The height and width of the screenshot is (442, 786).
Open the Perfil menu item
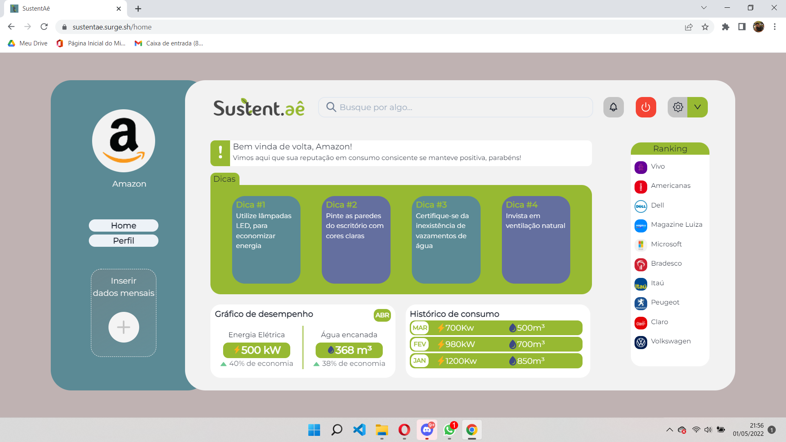124,241
